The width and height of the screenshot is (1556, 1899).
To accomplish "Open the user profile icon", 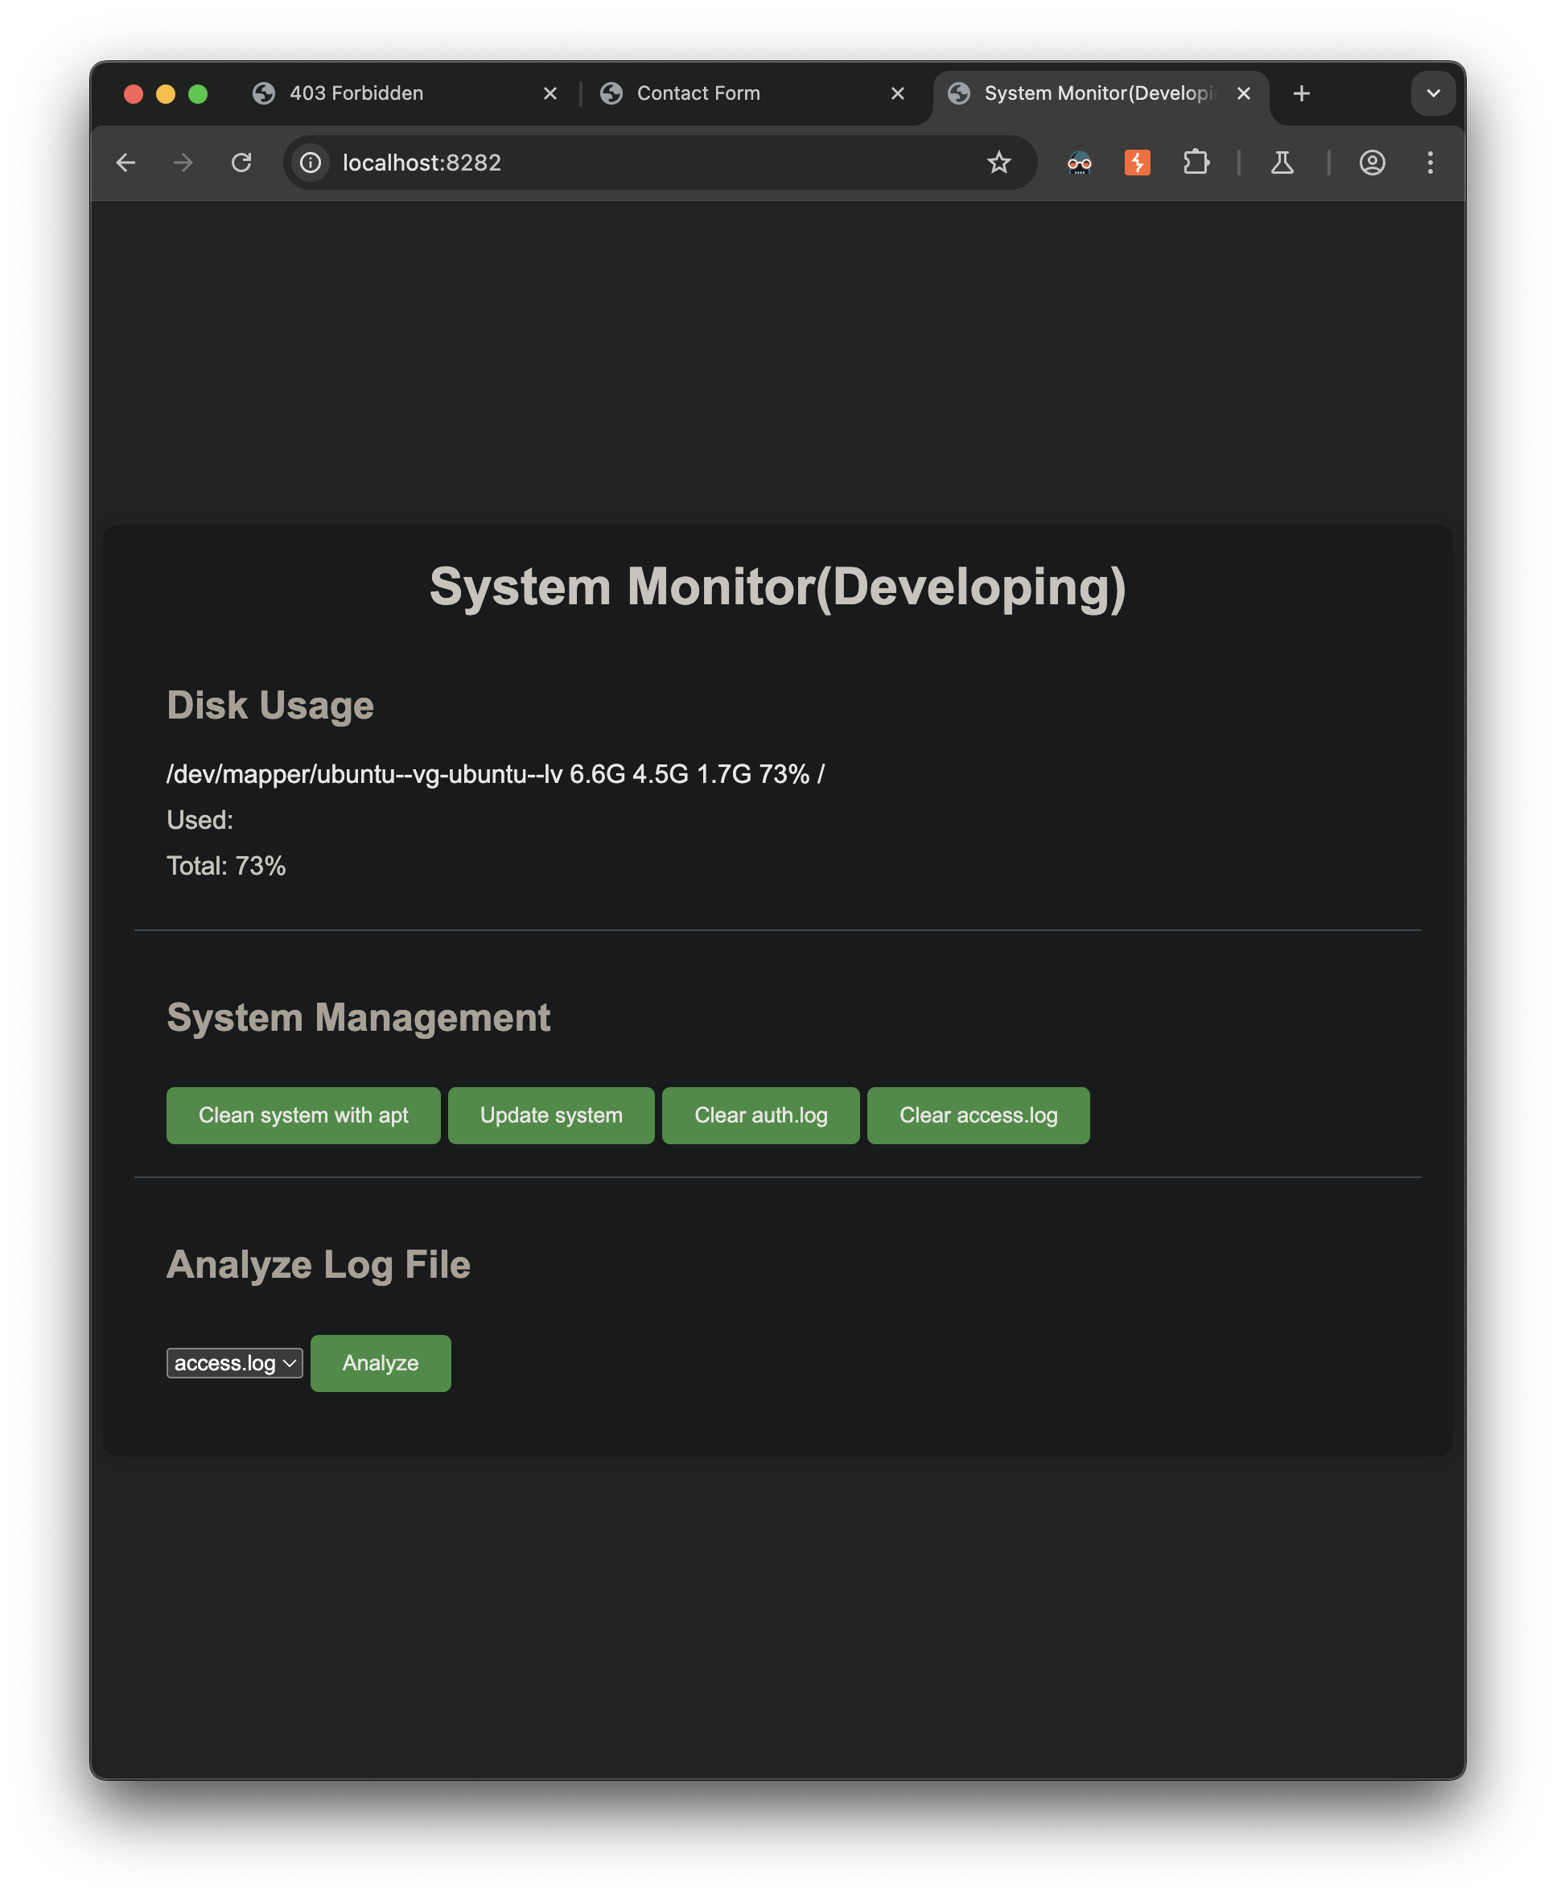I will pos(1372,163).
